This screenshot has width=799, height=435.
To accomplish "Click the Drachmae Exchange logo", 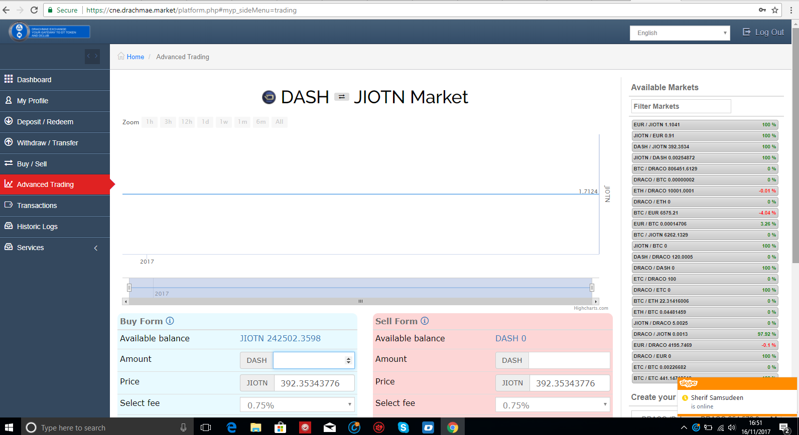I will click(49, 32).
